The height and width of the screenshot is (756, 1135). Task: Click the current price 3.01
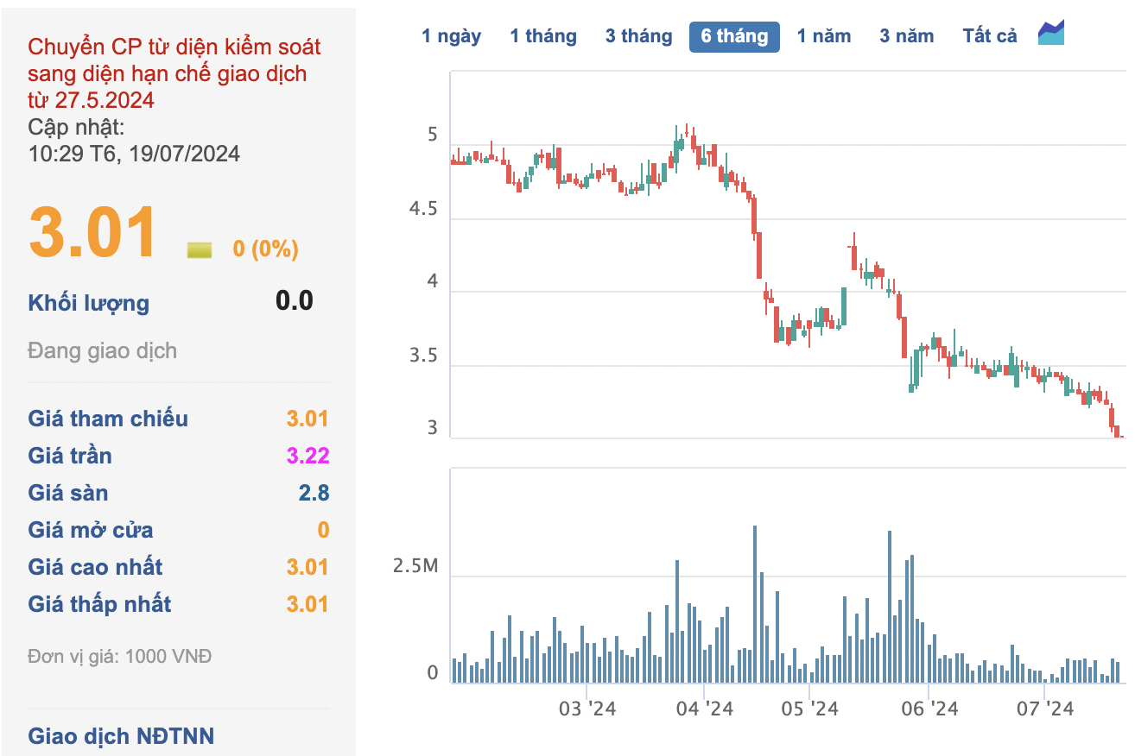[x=92, y=232]
